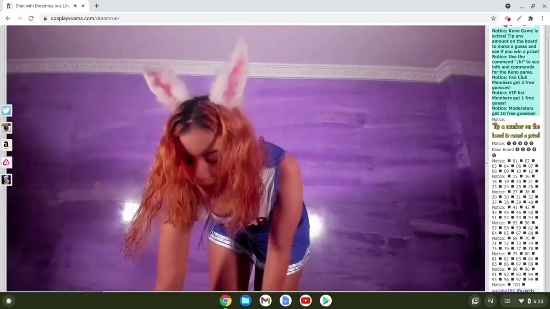Click the welshy181 username in chat
This screenshot has width=550, height=309.
point(503,291)
